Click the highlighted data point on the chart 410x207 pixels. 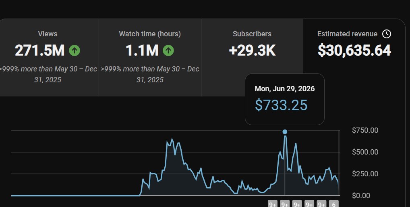[x=285, y=132]
